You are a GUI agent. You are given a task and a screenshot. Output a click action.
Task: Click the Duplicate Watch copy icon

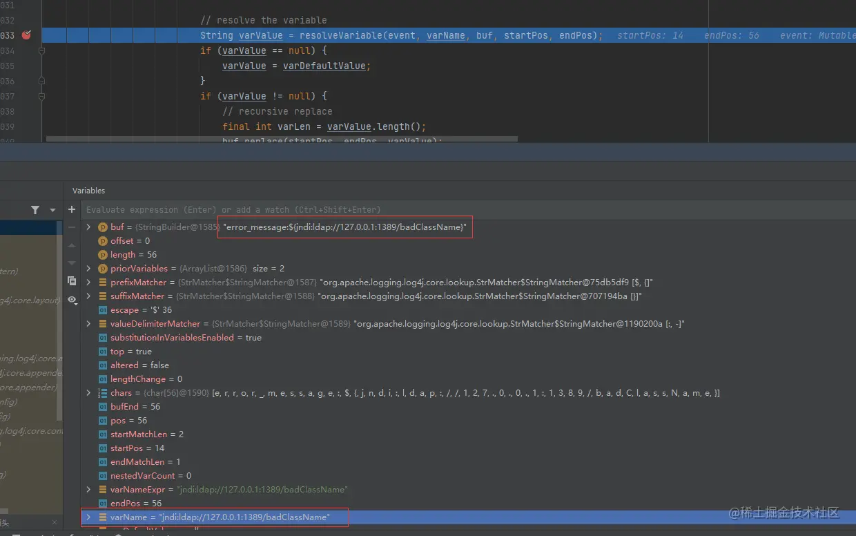tap(72, 281)
